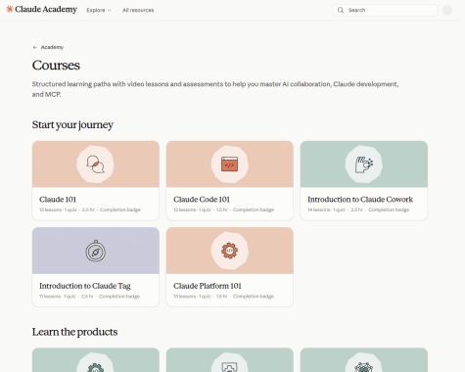Click the Courses page heading
The width and height of the screenshot is (465, 372).
56,66
